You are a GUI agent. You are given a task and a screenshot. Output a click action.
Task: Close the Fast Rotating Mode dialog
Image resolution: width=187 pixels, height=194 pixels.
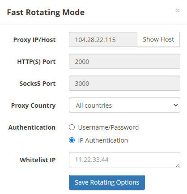178,11
